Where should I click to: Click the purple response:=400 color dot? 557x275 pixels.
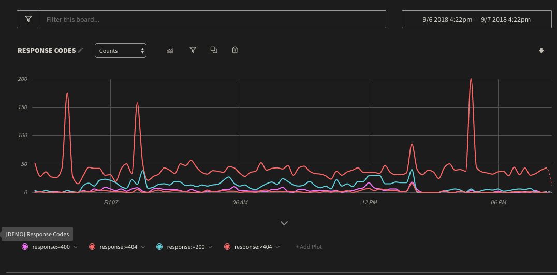[25, 247]
